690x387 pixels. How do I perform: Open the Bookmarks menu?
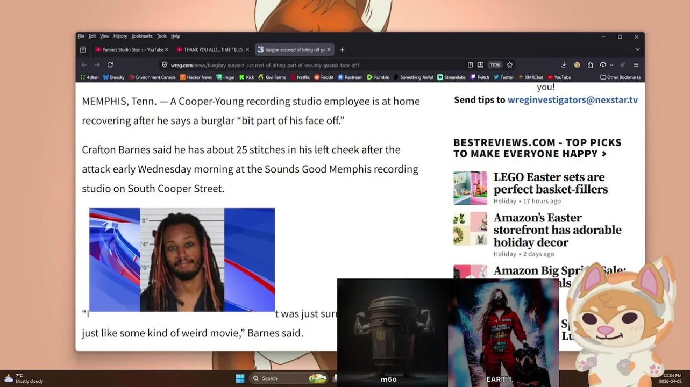tap(142, 36)
